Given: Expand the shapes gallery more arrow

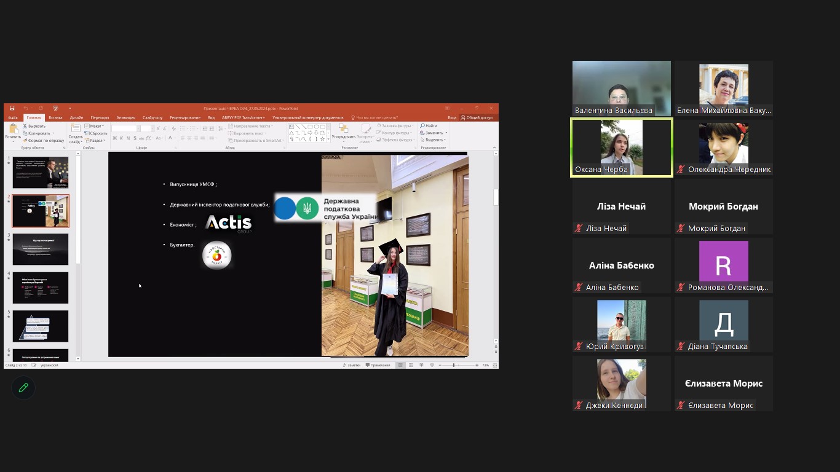Looking at the screenshot, I should [328, 140].
